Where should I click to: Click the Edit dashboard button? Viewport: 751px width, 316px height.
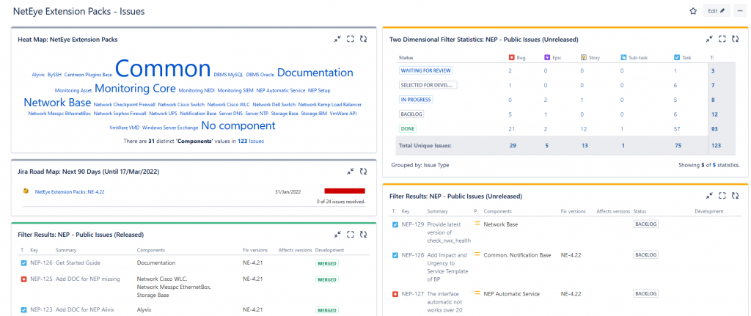pos(717,11)
